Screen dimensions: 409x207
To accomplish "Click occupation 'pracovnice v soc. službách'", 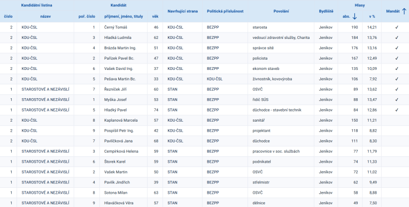I will point(276,152).
